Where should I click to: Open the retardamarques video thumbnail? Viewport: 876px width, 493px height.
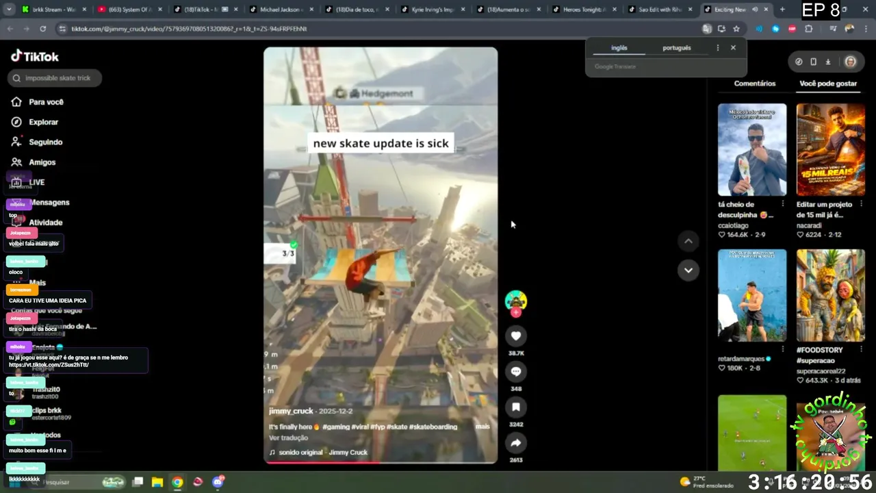tap(752, 295)
